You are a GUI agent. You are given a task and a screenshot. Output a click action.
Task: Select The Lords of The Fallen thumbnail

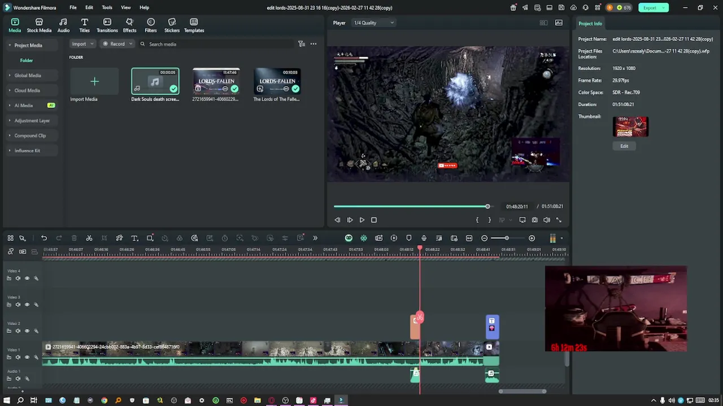click(277, 81)
